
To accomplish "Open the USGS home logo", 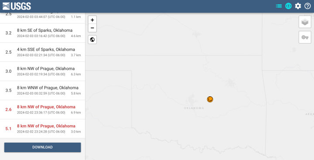I will (17, 6).
